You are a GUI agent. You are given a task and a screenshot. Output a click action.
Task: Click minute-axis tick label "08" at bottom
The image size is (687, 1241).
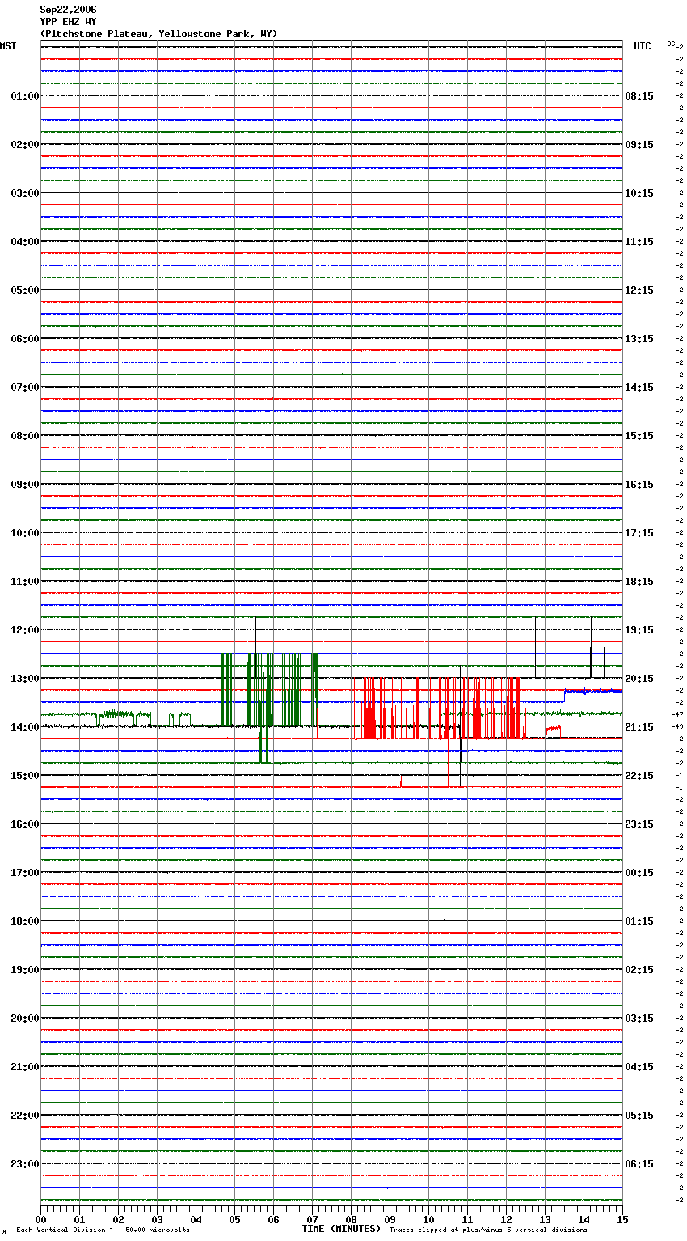click(351, 1220)
